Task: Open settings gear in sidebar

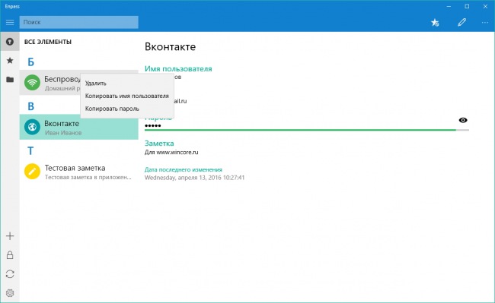Action: 10,293
